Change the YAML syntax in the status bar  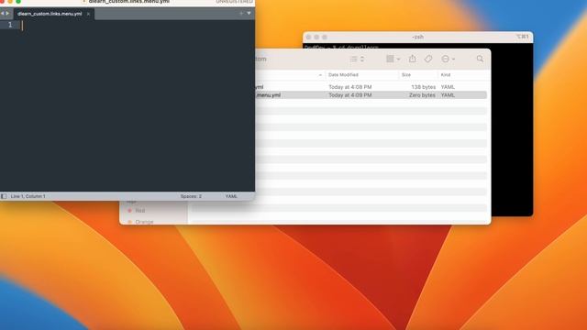click(x=231, y=196)
